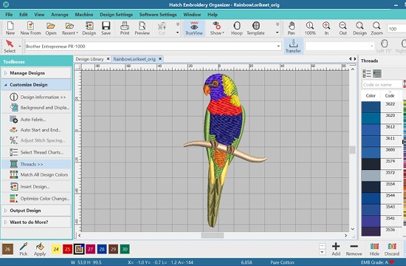Image resolution: width=406 pixels, height=266 pixels.
Task: Open the File menu
Action: pyautogui.click(x=9, y=15)
